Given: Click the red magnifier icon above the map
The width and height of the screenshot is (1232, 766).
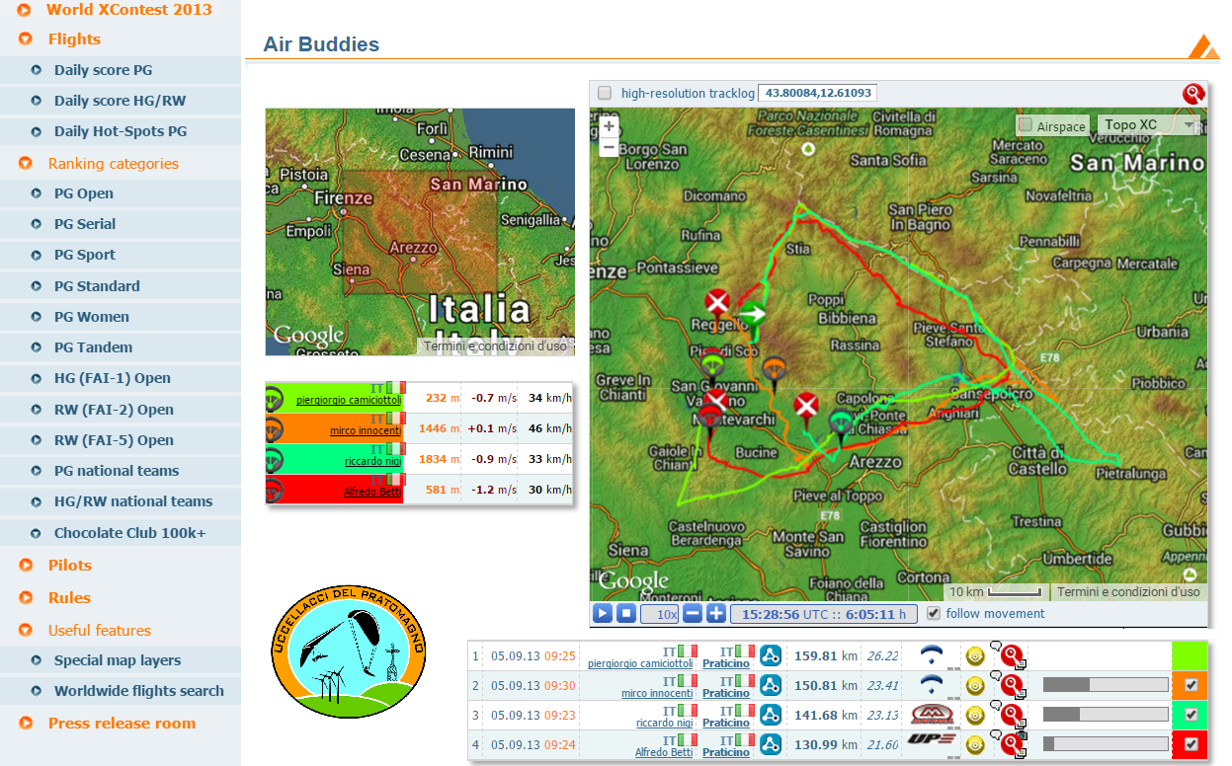Looking at the screenshot, I should [1193, 94].
